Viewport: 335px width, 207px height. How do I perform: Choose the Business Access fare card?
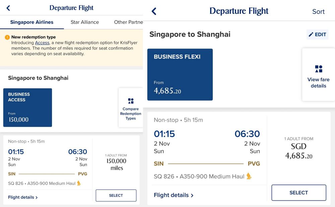(x=27, y=107)
